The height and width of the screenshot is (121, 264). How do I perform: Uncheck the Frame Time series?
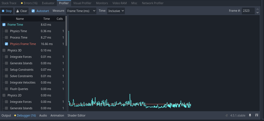coord(4,25)
